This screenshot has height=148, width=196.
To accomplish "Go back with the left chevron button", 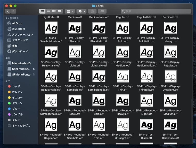I will [8, 11].
